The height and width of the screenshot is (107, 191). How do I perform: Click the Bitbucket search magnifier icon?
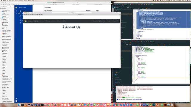(16, 11)
